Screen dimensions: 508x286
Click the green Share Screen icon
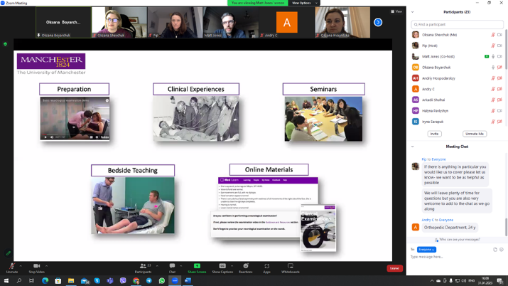pos(197,267)
